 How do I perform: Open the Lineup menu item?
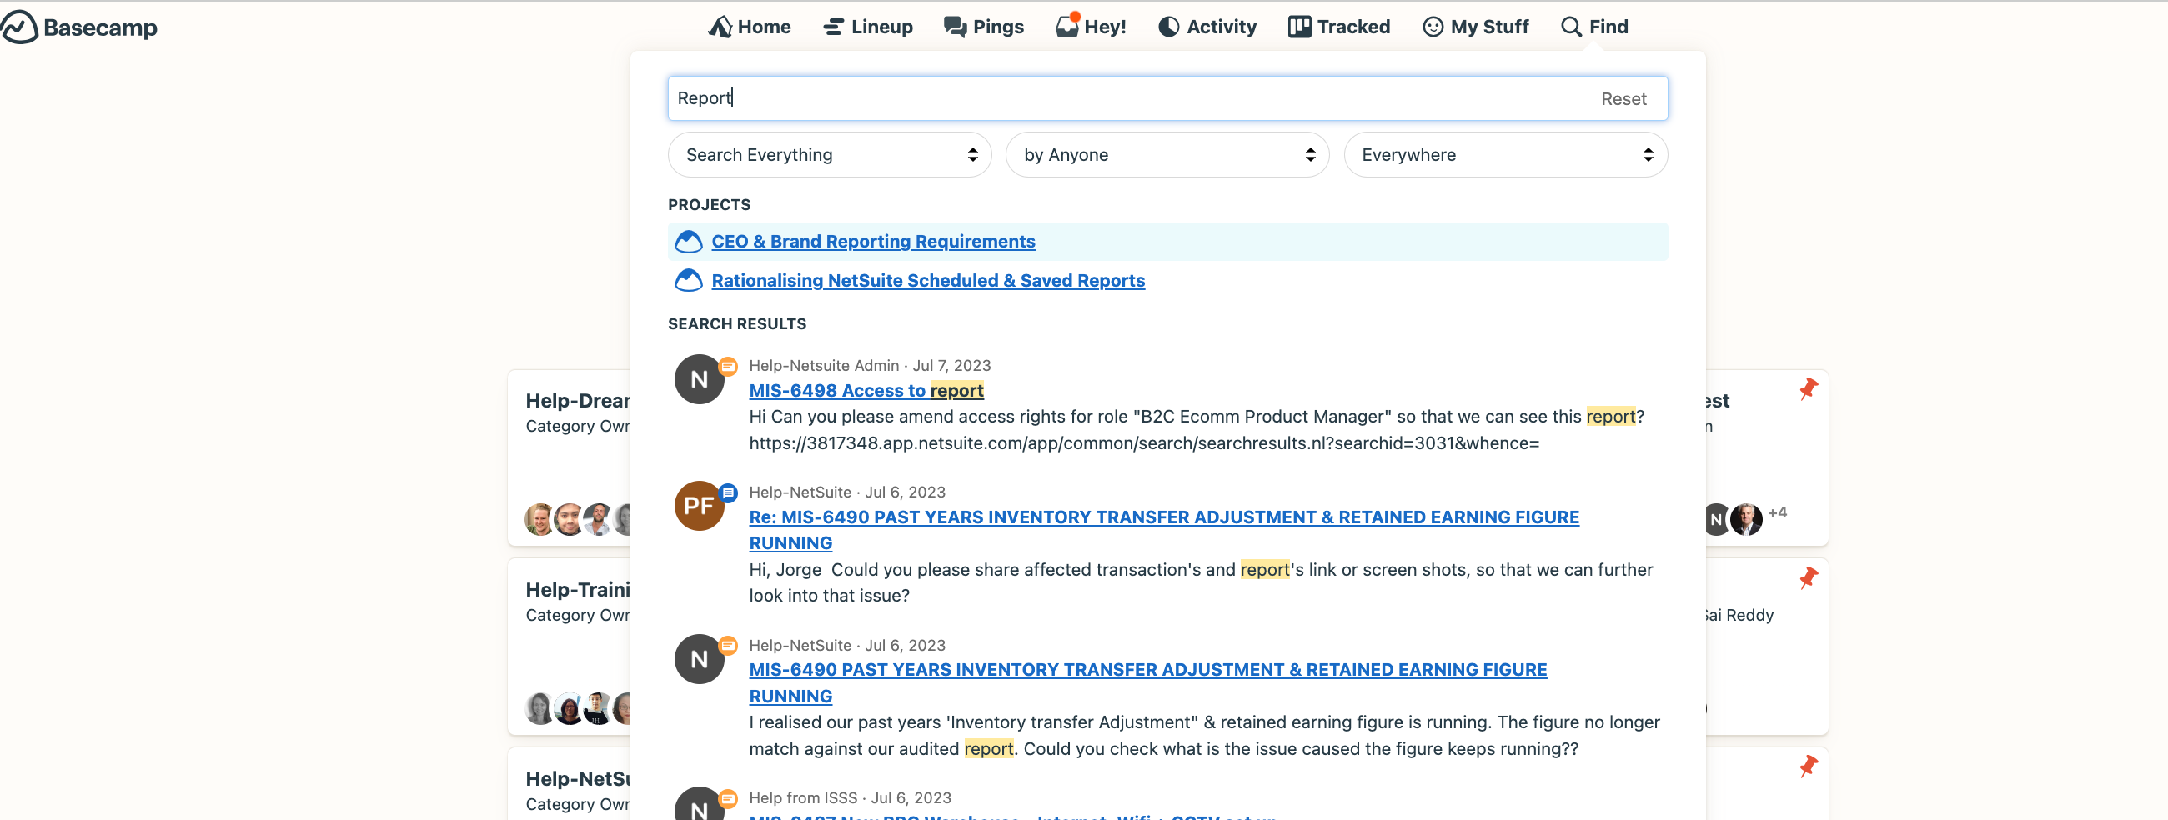[868, 27]
